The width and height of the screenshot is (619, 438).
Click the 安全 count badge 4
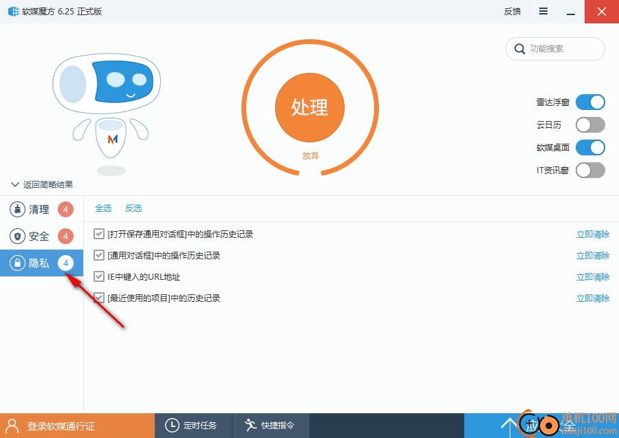click(x=65, y=237)
